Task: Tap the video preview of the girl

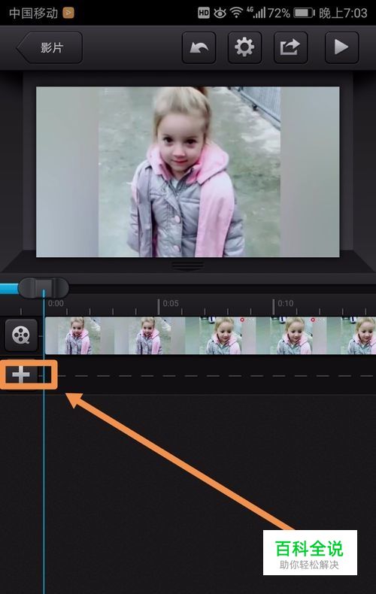Action: (187, 172)
